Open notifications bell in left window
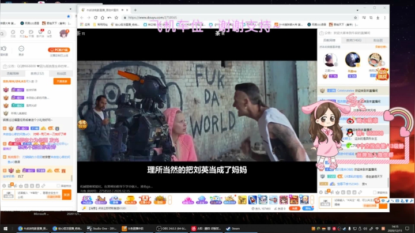 (49, 33)
